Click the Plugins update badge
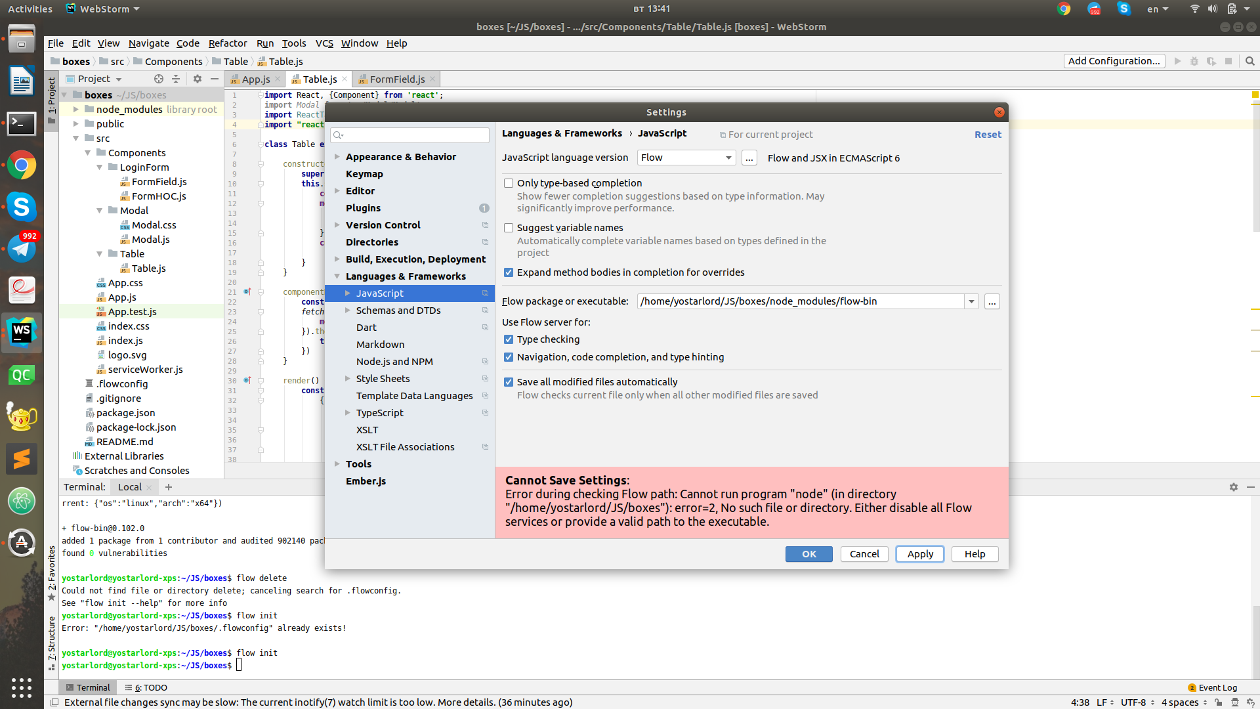 [484, 208]
